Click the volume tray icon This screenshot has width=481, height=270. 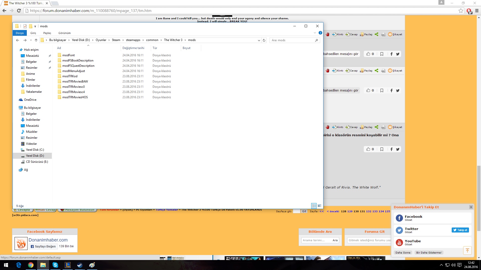click(x=453, y=265)
